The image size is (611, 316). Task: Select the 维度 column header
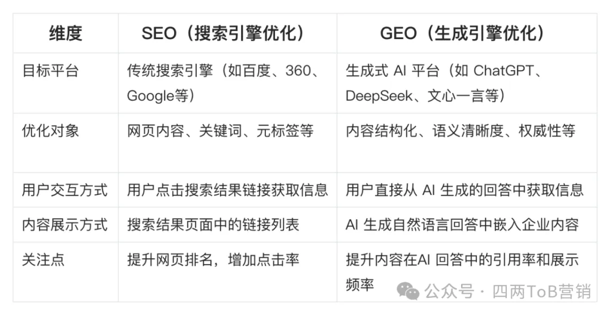pyautogui.click(x=66, y=33)
